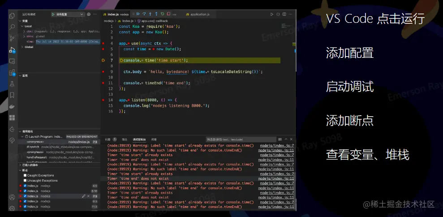The height and width of the screenshot is (217, 443).
Task: Collapse the 监视 (Watch) section
Action: click(20, 75)
